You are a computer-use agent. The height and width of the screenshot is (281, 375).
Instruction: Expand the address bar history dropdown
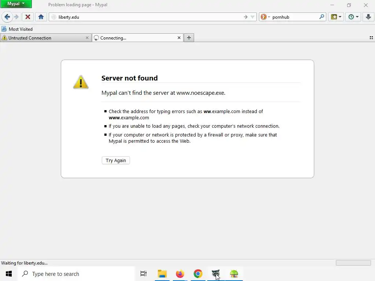(x=252, y=17)
